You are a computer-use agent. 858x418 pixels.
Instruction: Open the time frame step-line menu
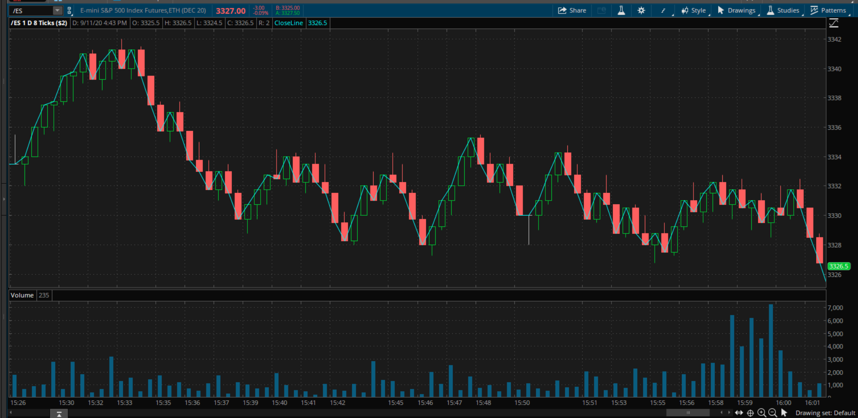coord(664,10)
